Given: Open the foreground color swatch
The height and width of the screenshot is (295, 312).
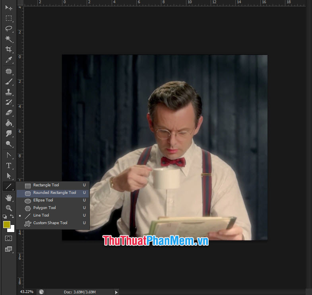Looking at the screenshot, I should 7,225.
